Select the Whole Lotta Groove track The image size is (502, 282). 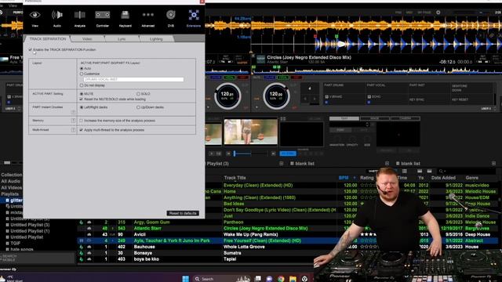[244, 247]
